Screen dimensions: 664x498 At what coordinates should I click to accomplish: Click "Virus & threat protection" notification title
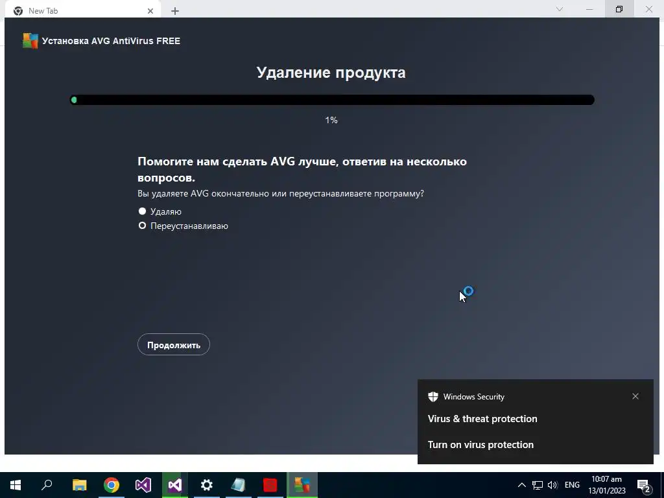coord(482,419)
